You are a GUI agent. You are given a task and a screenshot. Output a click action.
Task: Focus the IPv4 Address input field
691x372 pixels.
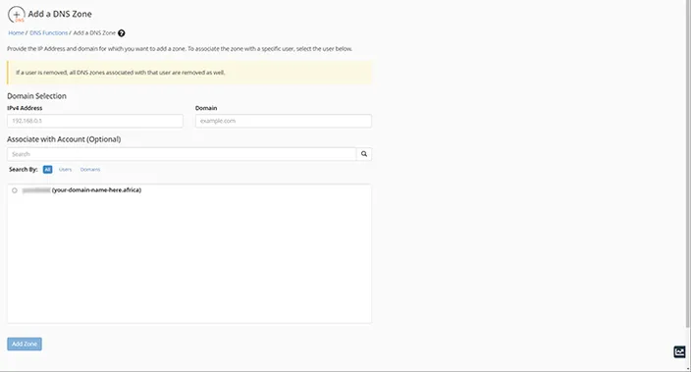(x=95, y=121)
